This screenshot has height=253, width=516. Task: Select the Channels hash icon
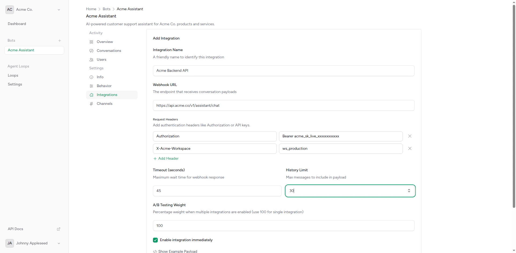click(91, 104)
